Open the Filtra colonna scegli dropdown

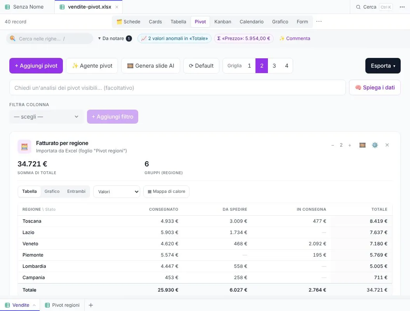tap(46, 117)
